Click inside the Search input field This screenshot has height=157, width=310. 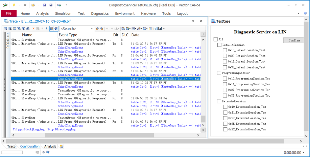pos(75,29)
